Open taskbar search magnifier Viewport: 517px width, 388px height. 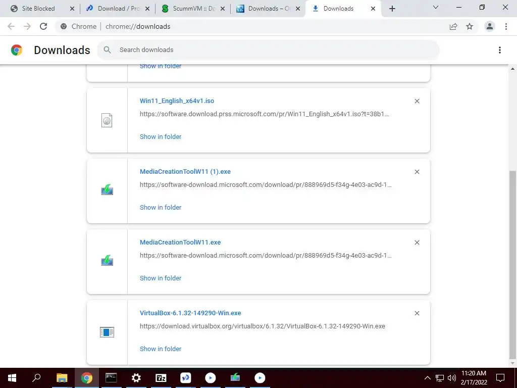coord(36,378)
